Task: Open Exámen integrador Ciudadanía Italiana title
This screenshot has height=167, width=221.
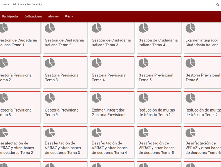Action: (x=202, y=42)
